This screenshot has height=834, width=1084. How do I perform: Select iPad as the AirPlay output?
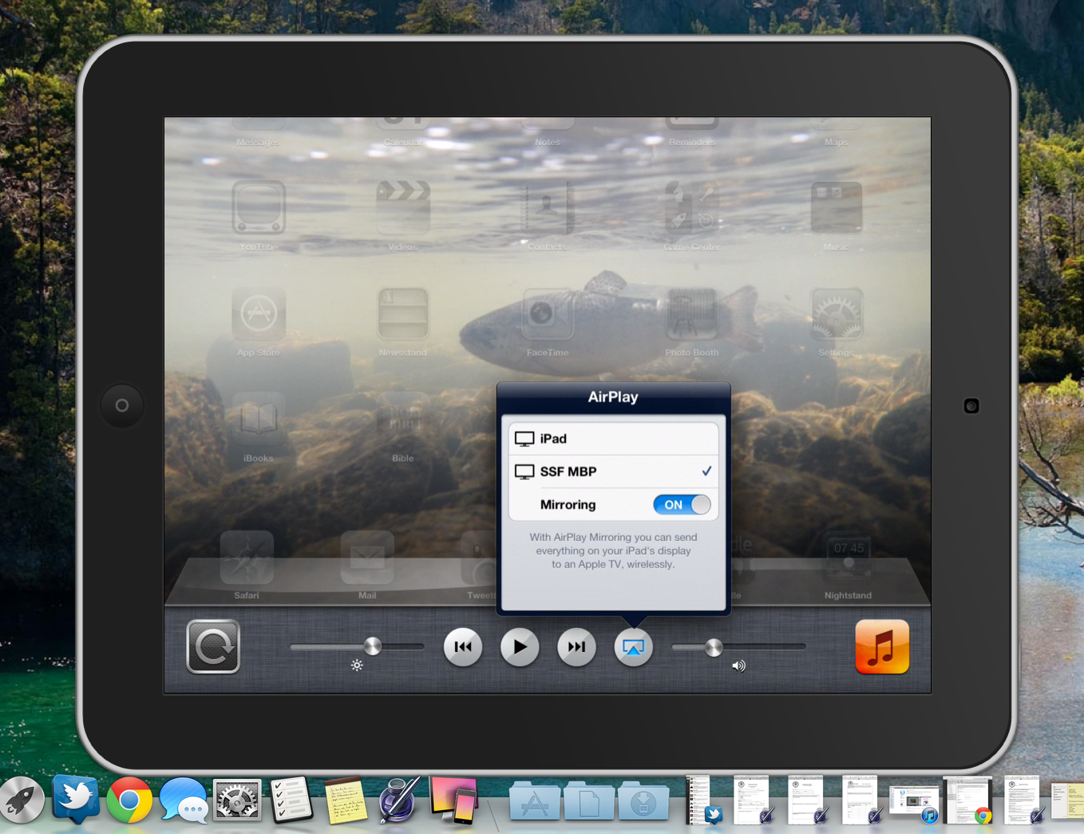tap(614, 439)
